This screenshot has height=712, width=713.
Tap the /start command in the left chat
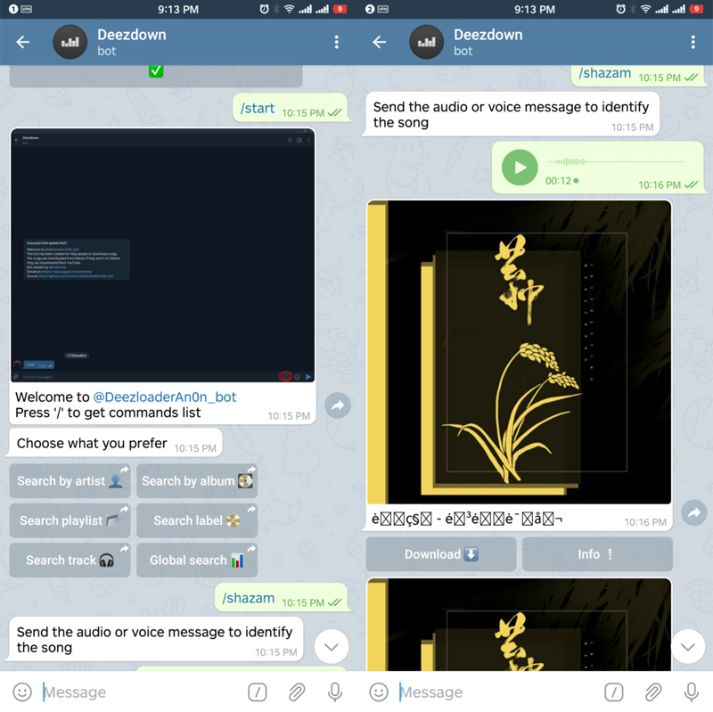coord(258,108)
